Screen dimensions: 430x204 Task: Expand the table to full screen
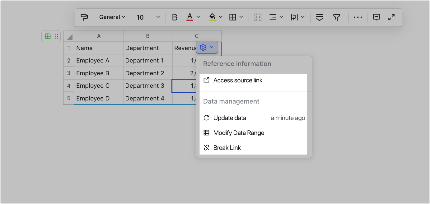(391, 17)
